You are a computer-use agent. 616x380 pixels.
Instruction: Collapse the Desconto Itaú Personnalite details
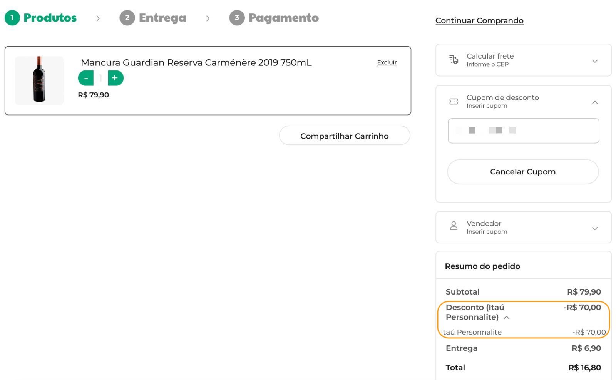(507, 318)
